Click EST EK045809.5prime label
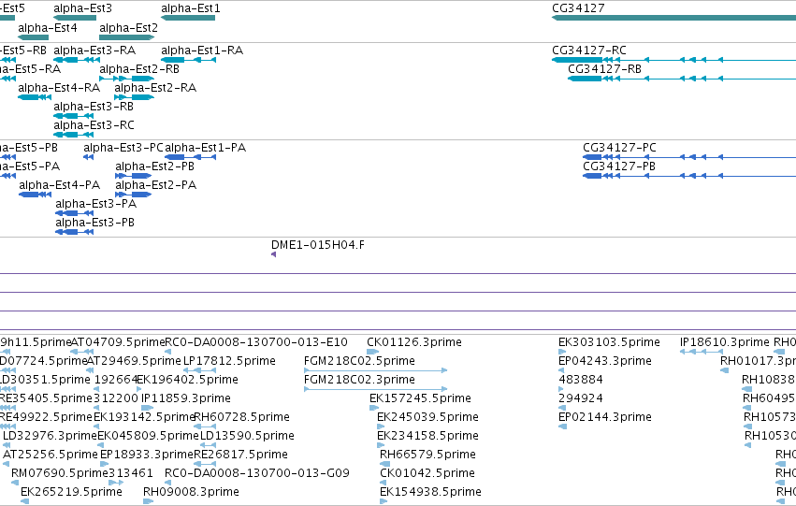The image size is (796, 506). [x=148, y=437]
